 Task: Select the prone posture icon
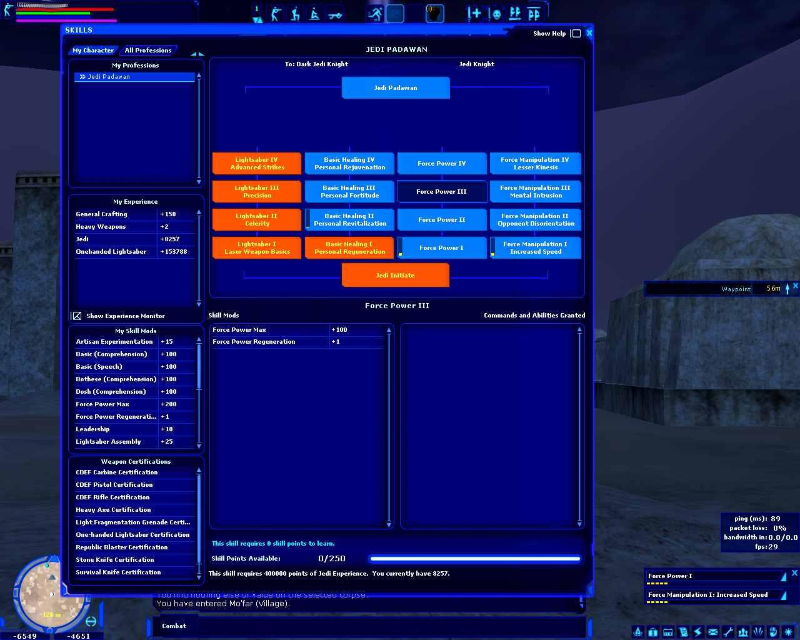(x=335, y=14)
